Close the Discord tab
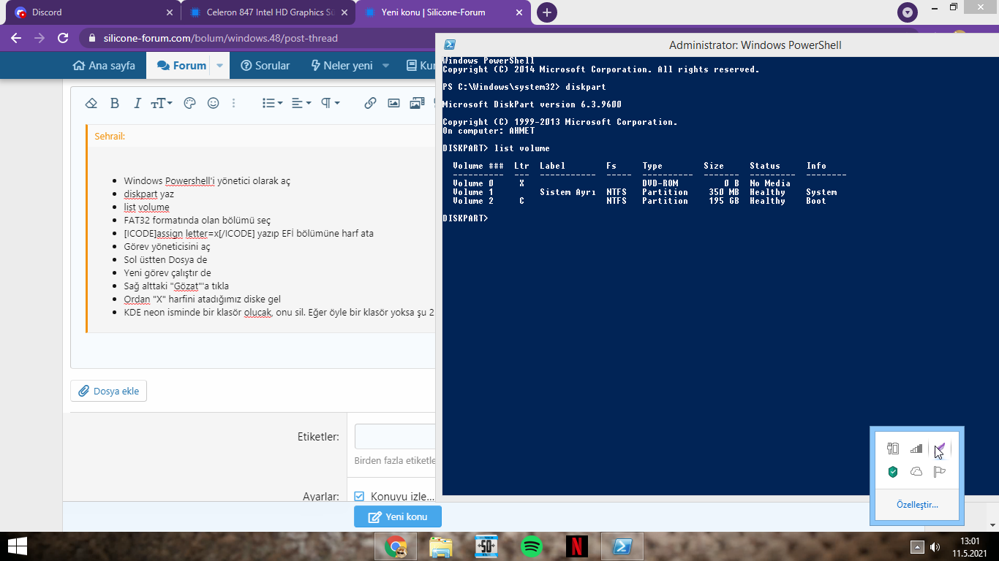This screenshot has width=999, height=561. pos(169,12)
